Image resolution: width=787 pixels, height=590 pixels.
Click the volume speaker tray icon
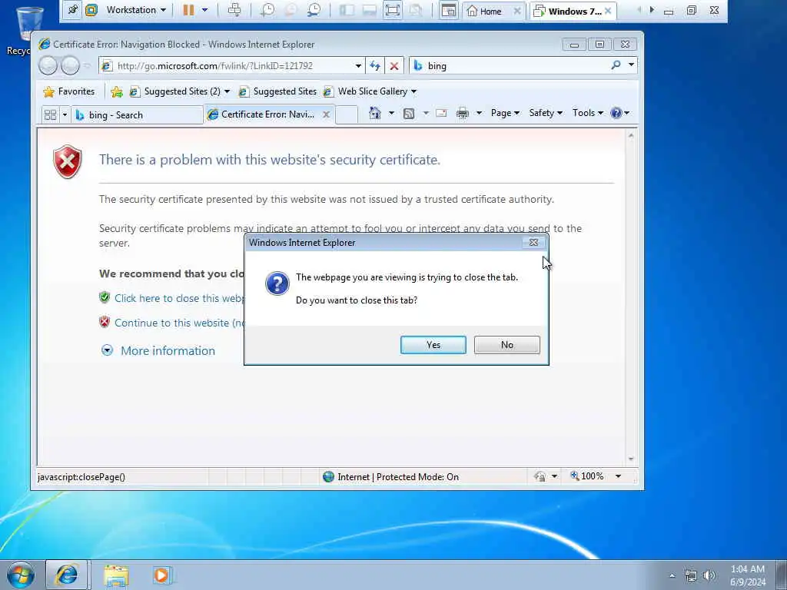(709, 575)
